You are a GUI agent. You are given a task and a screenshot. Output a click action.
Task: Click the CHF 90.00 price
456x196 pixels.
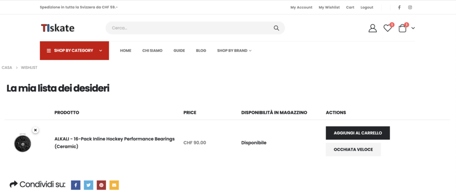(x=195, y=143)
